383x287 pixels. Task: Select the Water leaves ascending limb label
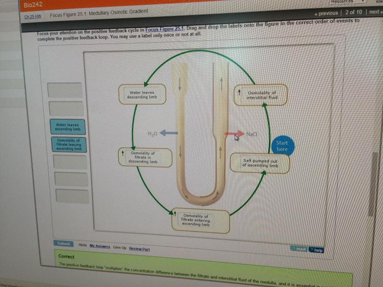pyautogui.click(x=68, y=127)
